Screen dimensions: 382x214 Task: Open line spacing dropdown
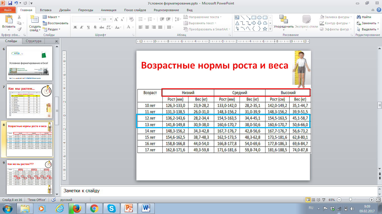(x=178, y=19)
